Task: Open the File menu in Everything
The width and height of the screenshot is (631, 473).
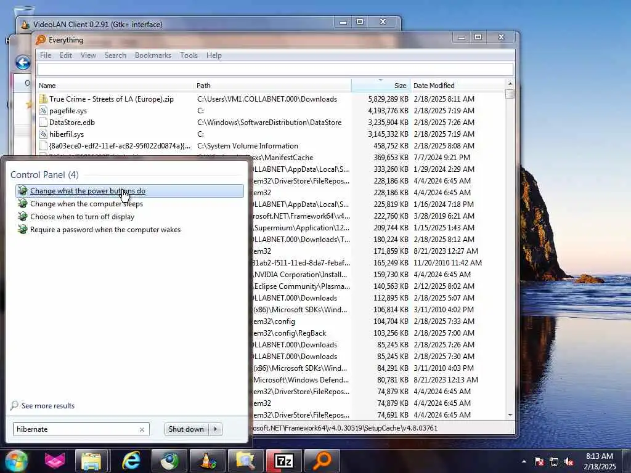Action: point(46,55)
